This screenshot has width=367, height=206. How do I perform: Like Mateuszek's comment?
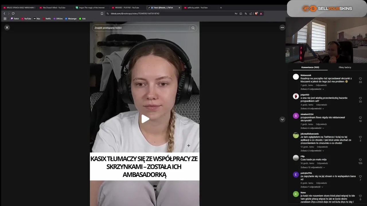[x=360, y=79]
